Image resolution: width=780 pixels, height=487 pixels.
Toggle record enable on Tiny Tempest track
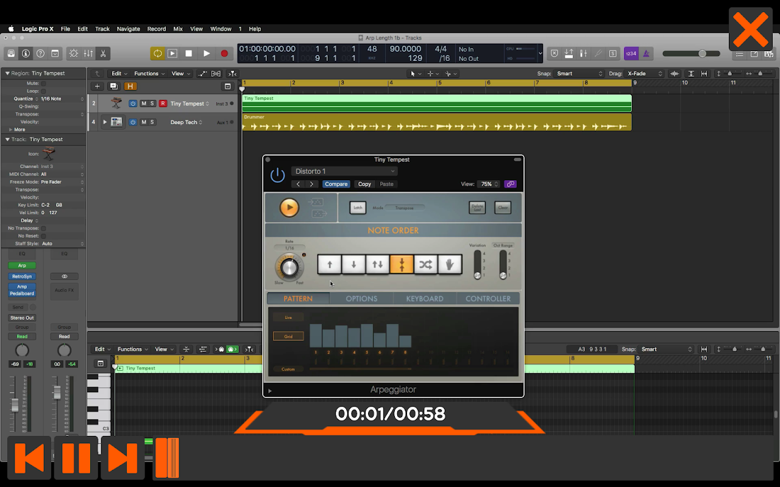click(163, 103)
